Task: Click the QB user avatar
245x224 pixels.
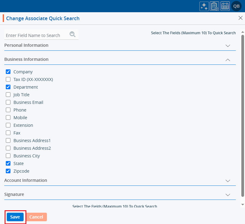Action: 236,6
